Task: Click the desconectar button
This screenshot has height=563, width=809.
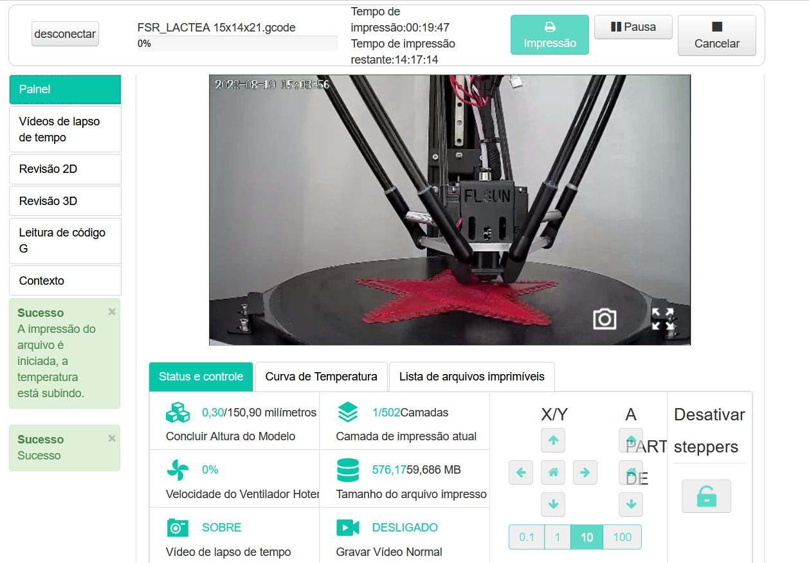Action: [65, 34]
